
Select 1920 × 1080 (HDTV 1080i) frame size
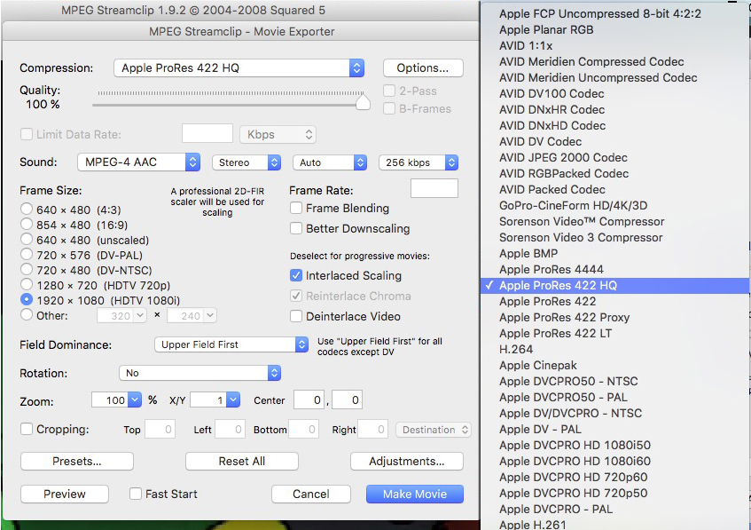click(27, 300)
